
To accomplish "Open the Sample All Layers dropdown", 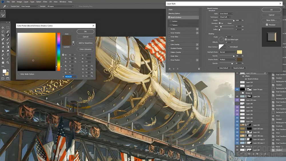I will 60,6.
